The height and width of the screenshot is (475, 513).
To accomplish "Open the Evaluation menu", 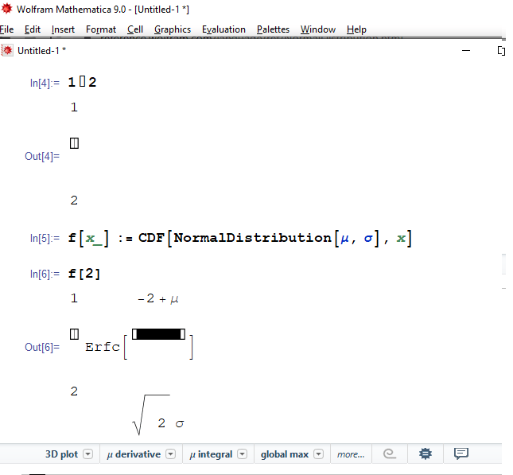I will [223, 29].
